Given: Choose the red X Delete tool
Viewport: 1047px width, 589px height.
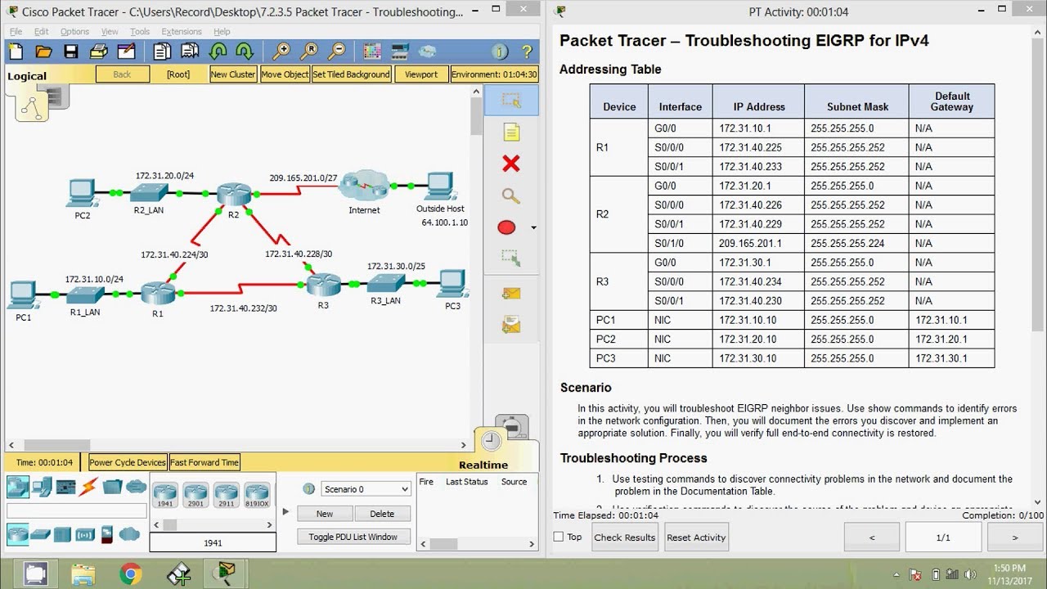Looking at the screenshot, I should coord(511,164).
